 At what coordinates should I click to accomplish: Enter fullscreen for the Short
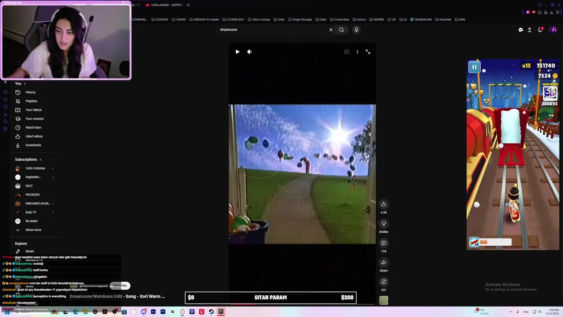368,52
